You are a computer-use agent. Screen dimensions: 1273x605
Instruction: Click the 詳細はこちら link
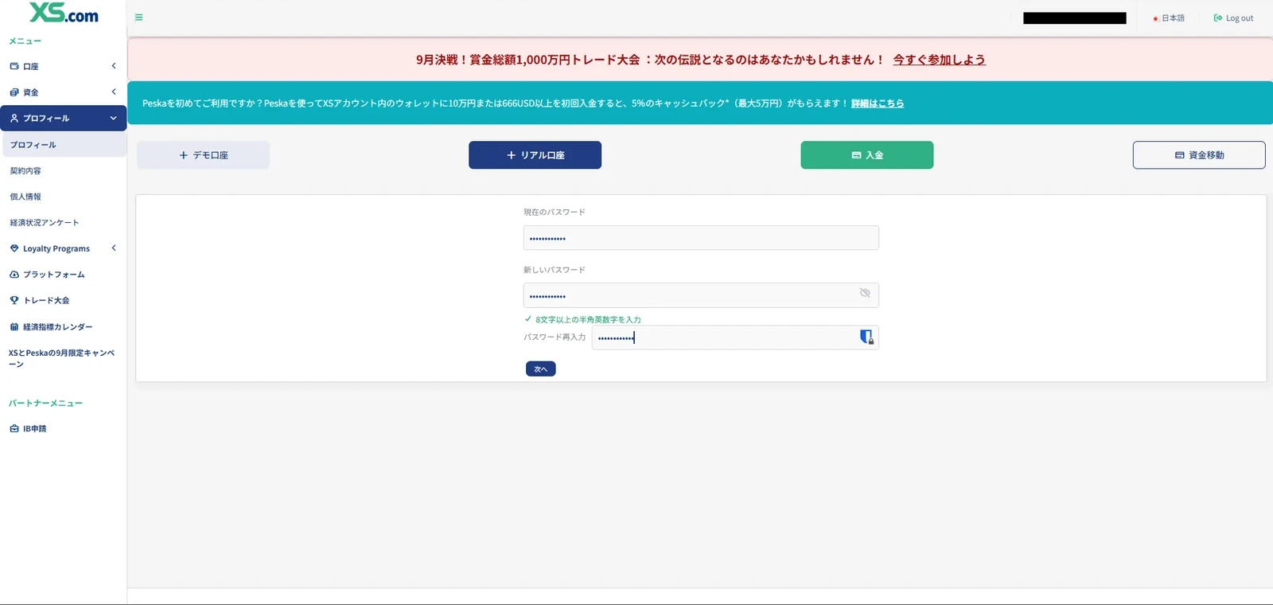[x=878, y=103]
